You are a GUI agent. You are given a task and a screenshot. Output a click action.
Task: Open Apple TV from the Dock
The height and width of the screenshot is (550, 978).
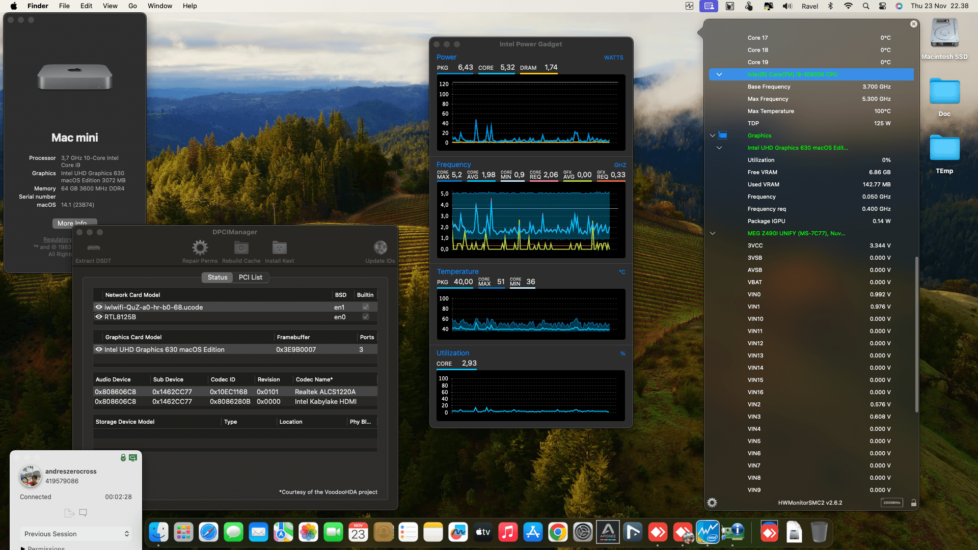click(483, 532)
